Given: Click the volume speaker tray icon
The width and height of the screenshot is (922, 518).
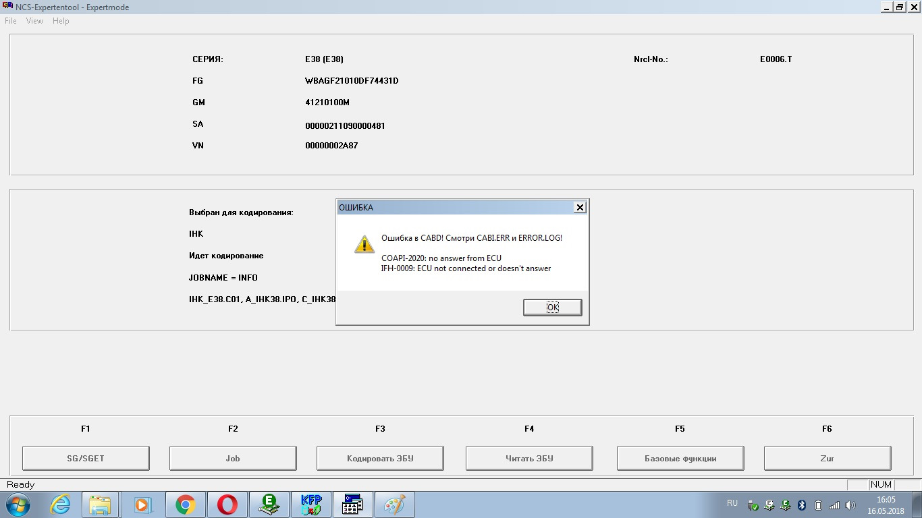Looking at the screenshot, I should (850, 505).
